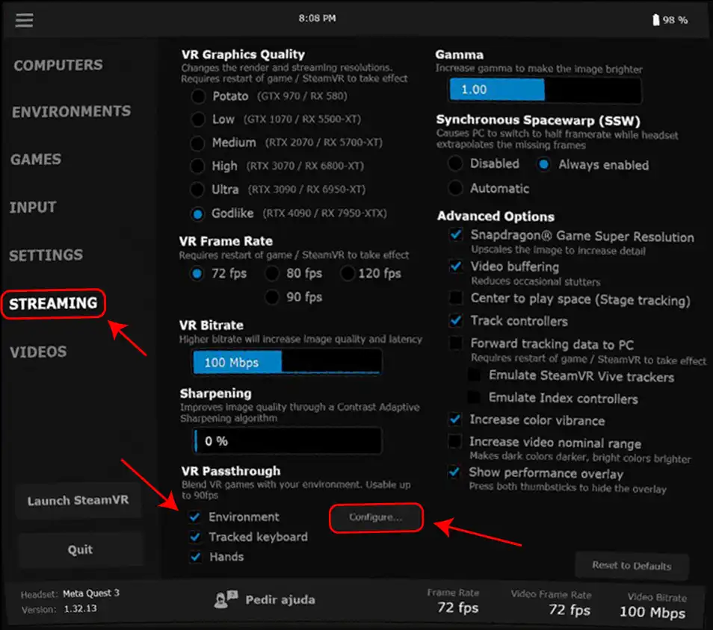The width and height of the screenshot is (713, 630).
Task: Click the battery indicator icon
Action: click(x=655, y=20)
